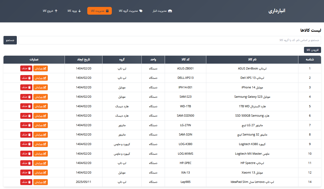Click the down arrow icon beside ورود کالا

80,11
